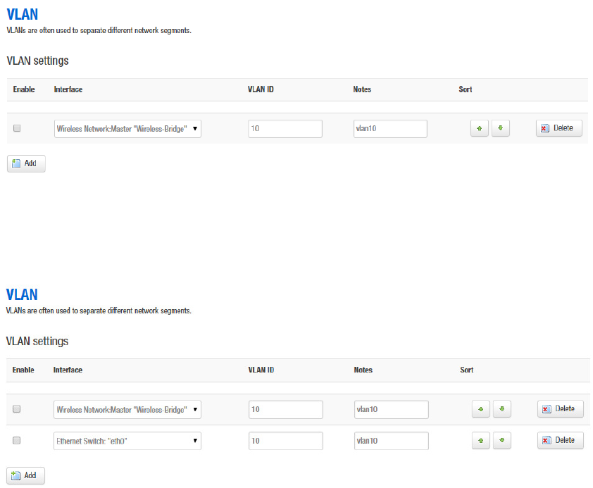593x488 pixels.
Task: Delete Wireless-Bridge entry in the two-row table
Action: (x=560, y=409)
